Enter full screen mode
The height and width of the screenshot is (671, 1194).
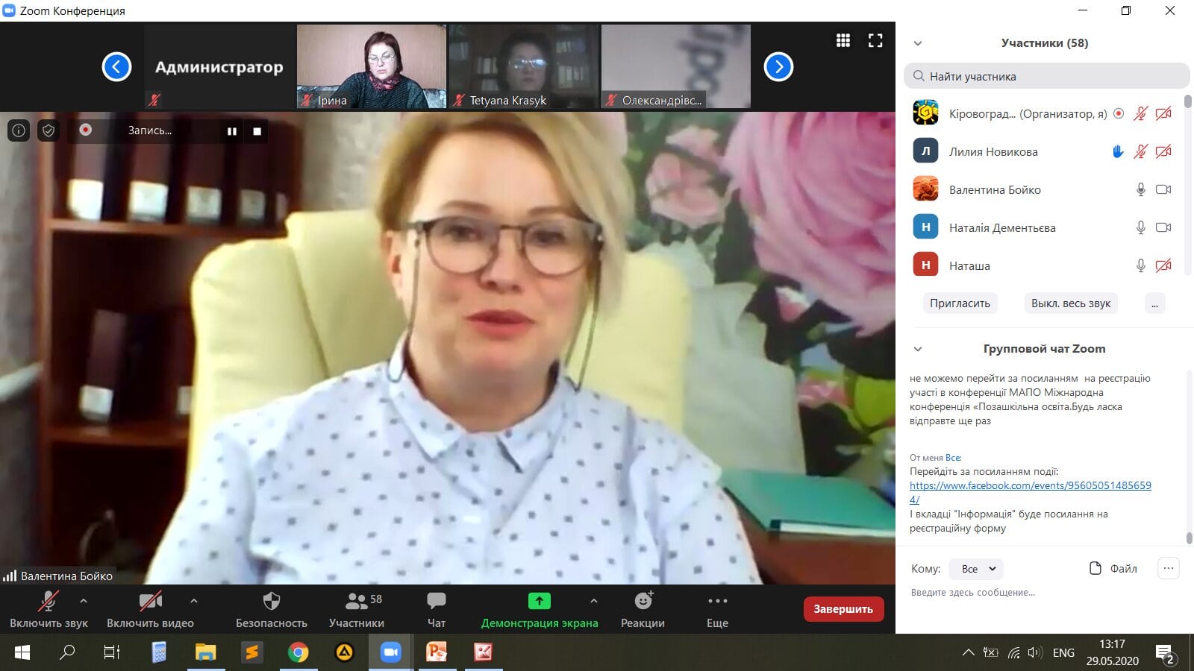click(x=875, y=40)
